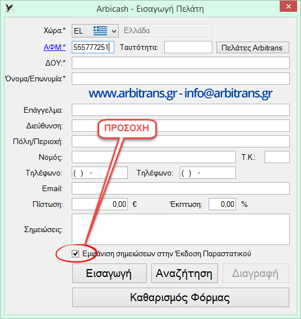
Task: Click into the ΔΟΥ field
Action: pyautogui.click(x=180, y=63)
